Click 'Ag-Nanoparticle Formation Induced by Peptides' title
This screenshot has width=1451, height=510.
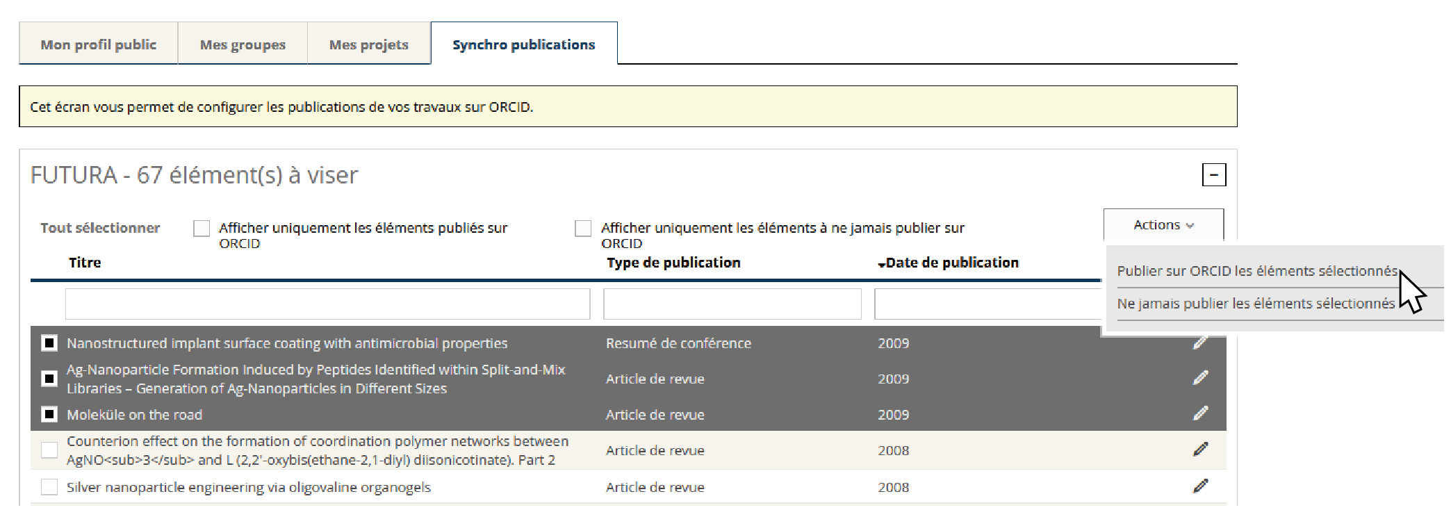click(316, 379)
